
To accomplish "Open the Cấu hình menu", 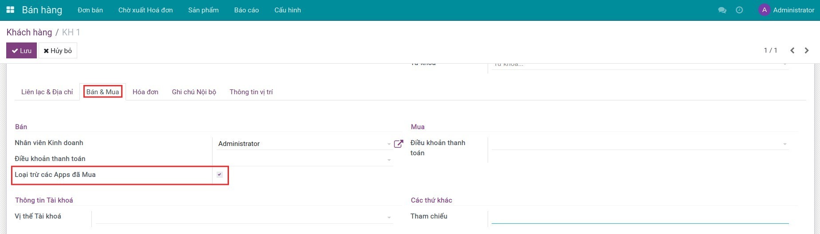I will [x=288, y=10].
